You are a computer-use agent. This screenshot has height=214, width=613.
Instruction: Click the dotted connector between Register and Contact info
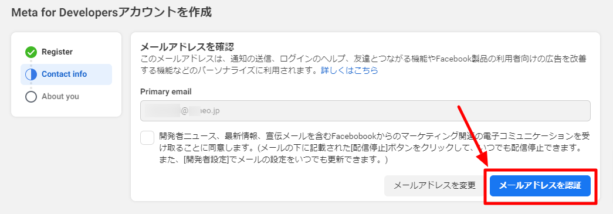tap(31, 63)
